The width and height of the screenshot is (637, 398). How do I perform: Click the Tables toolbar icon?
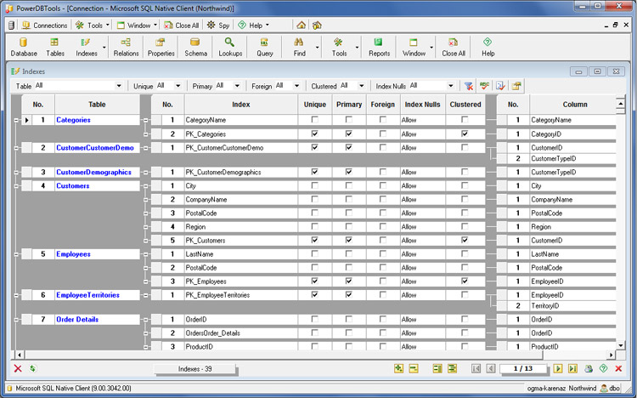(55, 46)
